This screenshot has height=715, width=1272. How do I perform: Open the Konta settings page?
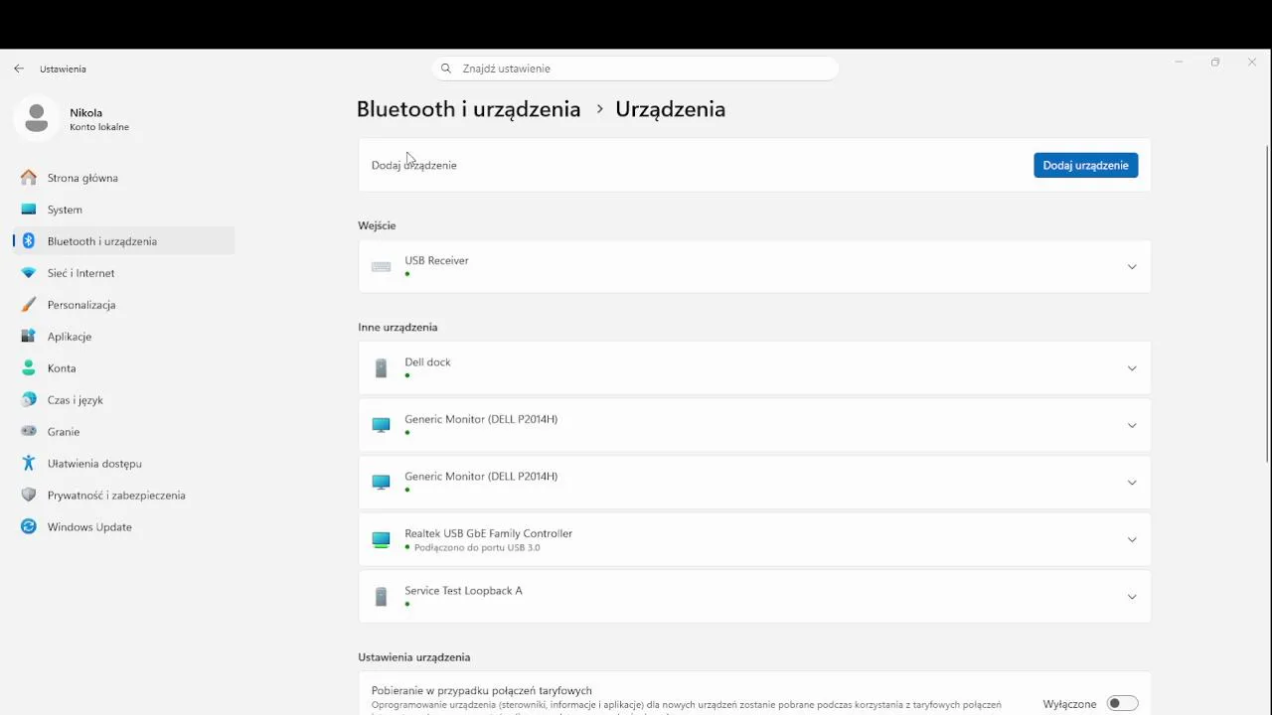tap(124, 368)
